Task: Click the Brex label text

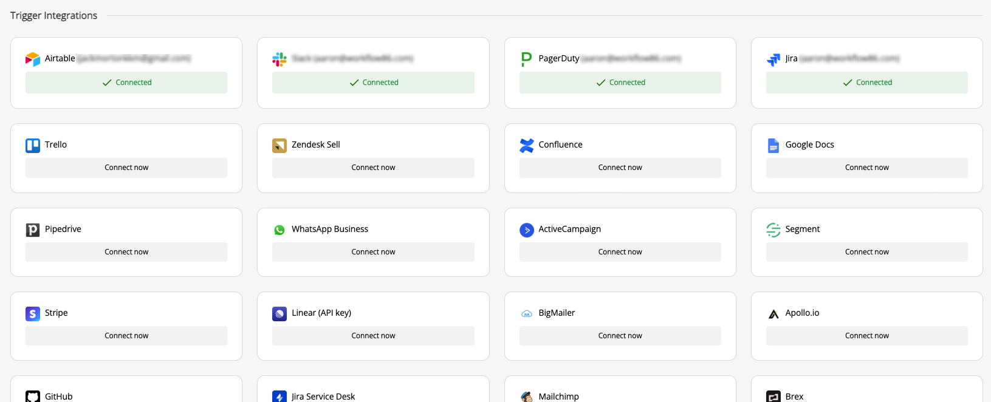Action: [x=794, y=397]
